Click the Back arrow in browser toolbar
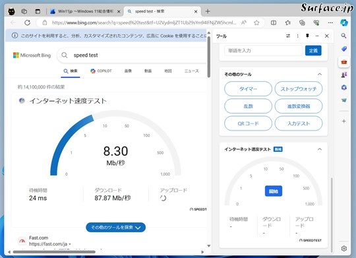 13,22
